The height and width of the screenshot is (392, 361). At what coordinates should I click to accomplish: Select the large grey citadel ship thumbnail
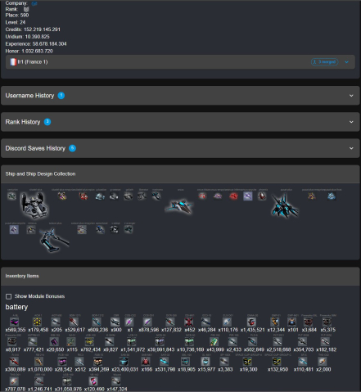34,205
